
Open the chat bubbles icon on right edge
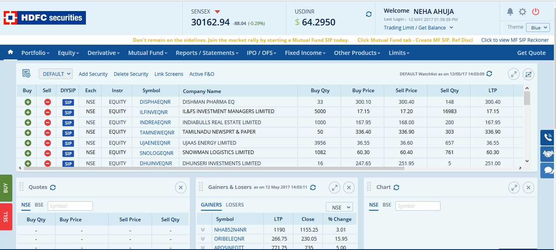point(548,170)
